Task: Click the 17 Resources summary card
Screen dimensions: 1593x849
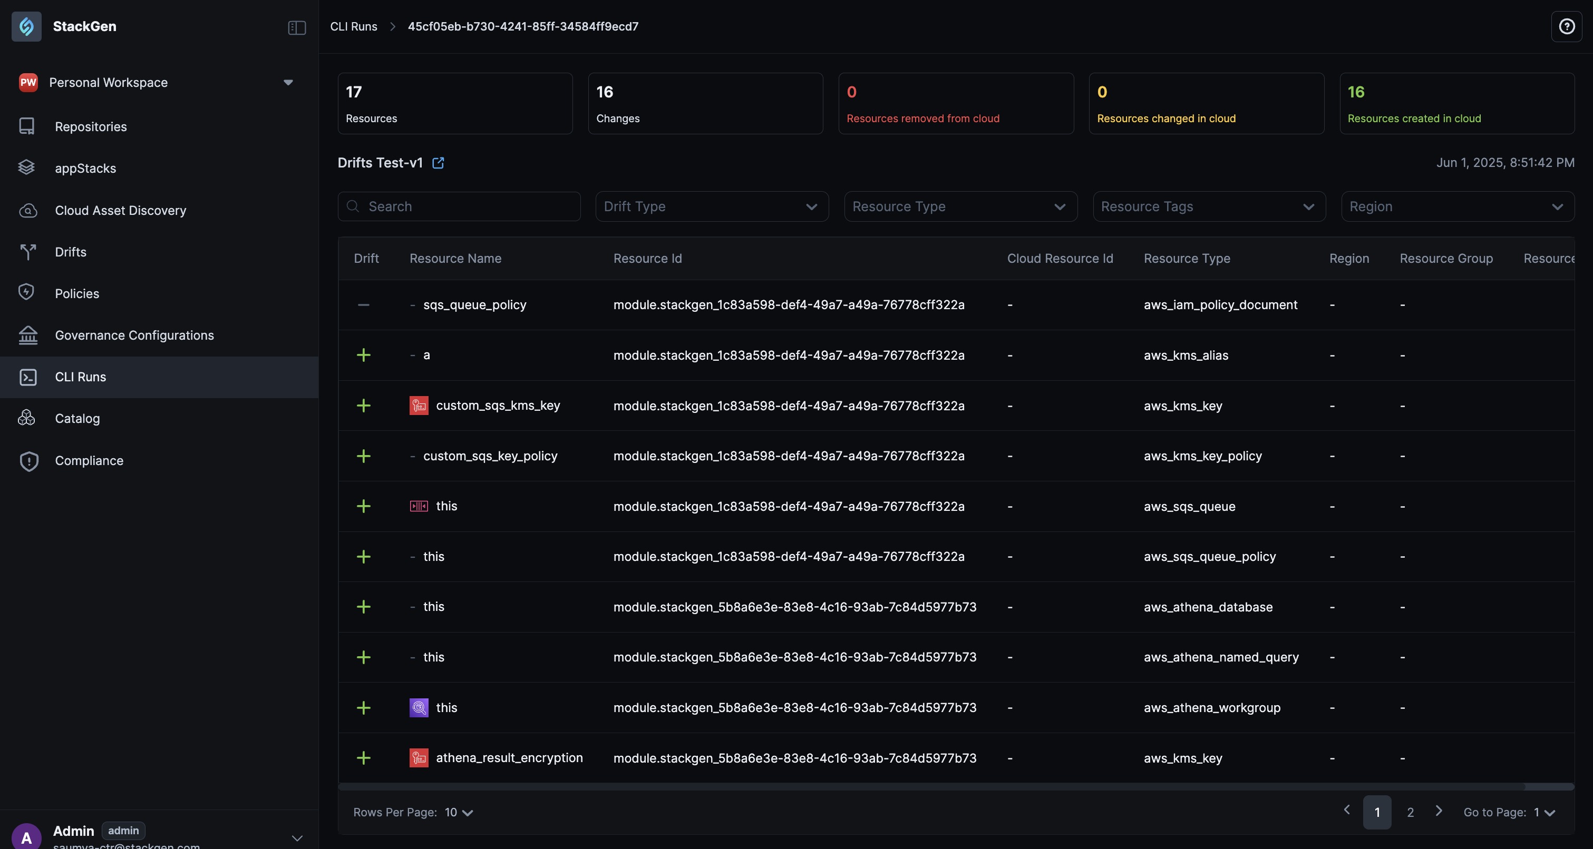Action: [x=455, y=103]
